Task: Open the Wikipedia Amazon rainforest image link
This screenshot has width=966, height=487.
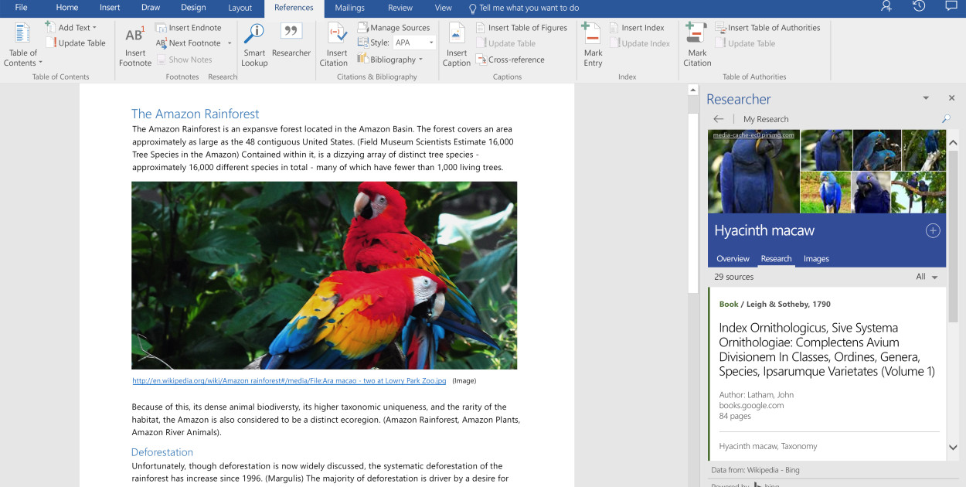Action: click(x=289, y=380)
